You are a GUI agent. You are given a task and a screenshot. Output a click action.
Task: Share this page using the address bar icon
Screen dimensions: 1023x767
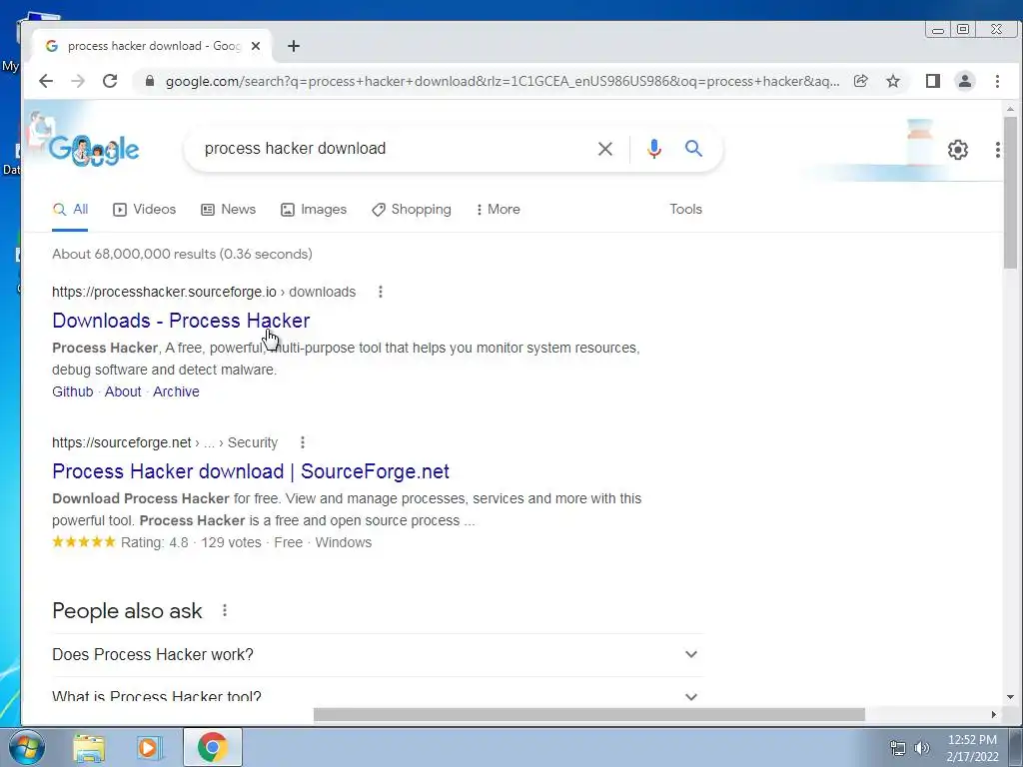tap(860, 81)
